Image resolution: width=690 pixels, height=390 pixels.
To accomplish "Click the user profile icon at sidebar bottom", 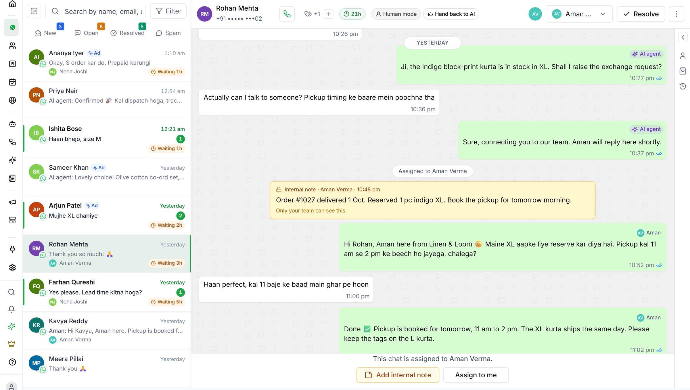I will tap(11, 387).
